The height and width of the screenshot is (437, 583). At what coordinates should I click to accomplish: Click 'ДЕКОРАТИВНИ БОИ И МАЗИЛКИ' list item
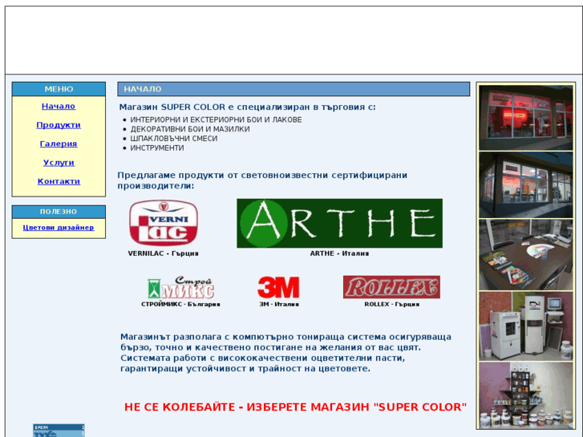tap(190, 129)
